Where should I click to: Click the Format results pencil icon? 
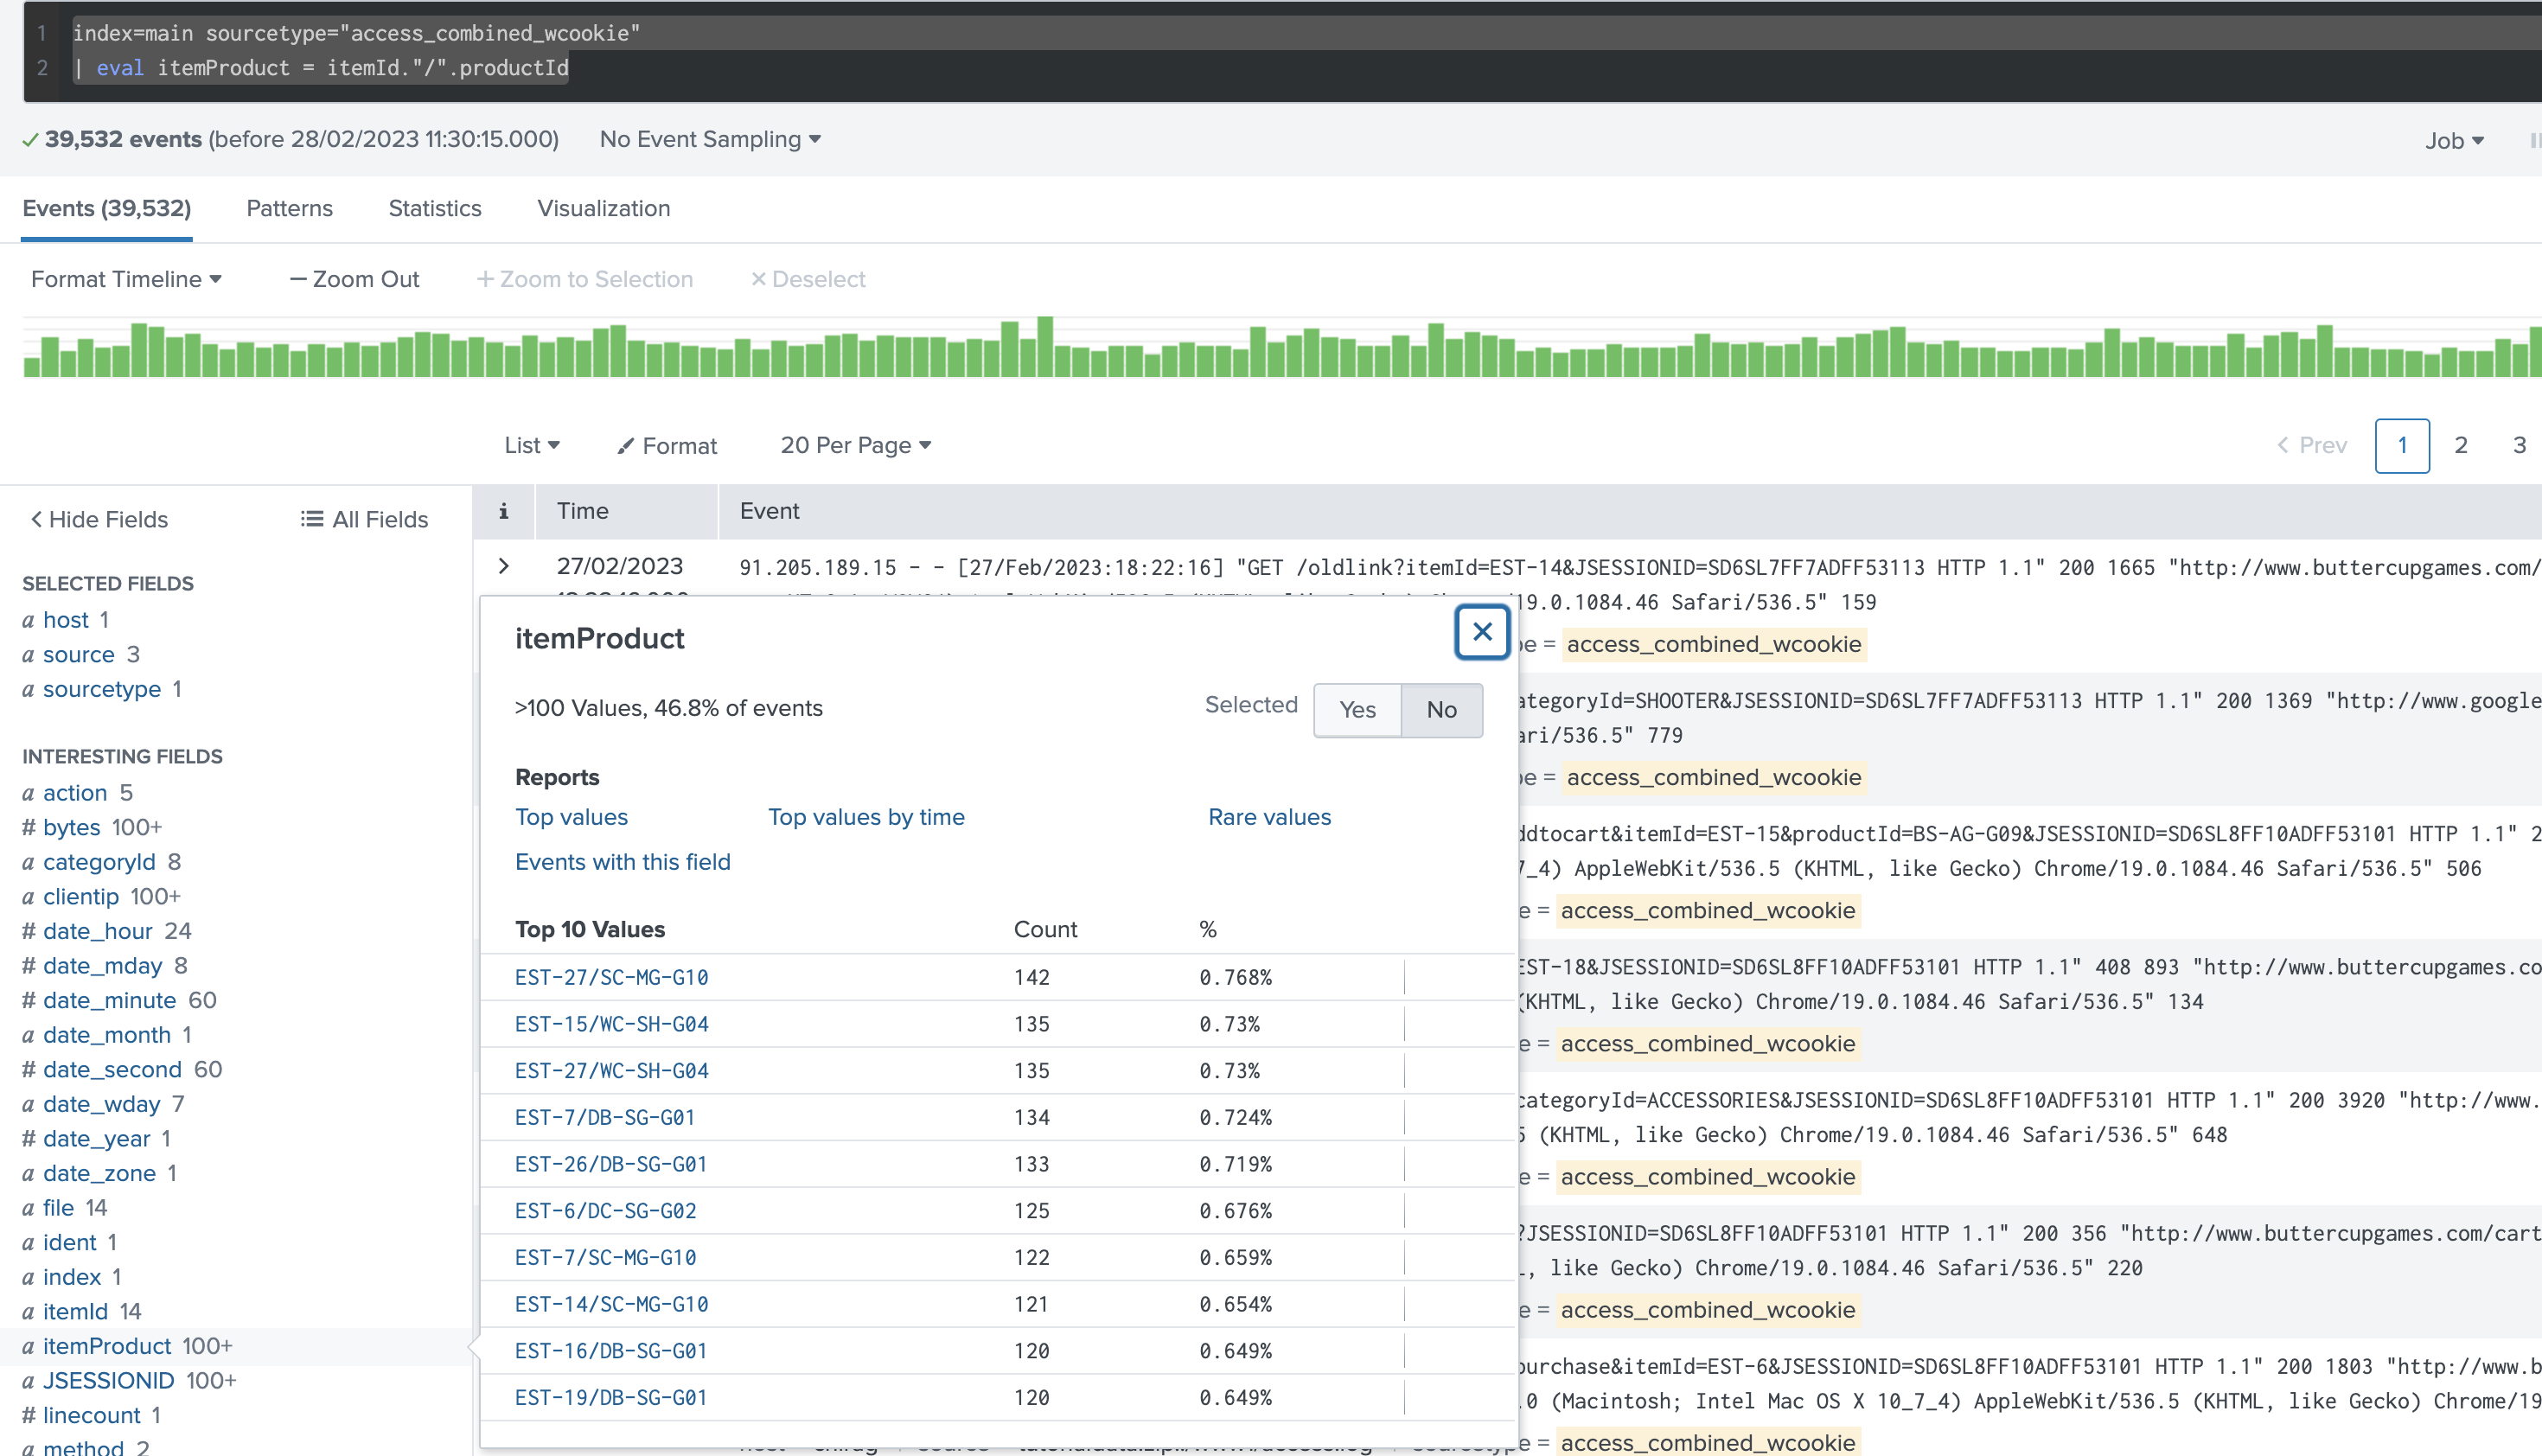(x=627, y=446)
